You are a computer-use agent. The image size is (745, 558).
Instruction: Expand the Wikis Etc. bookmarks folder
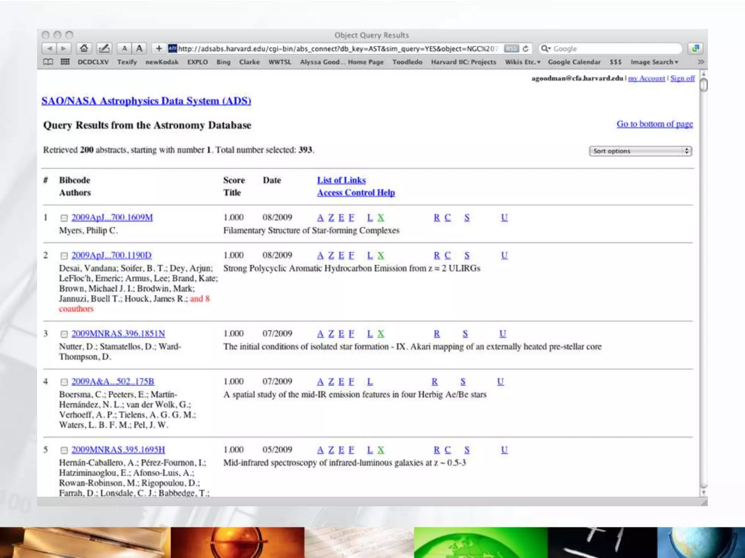click(522, 62)
